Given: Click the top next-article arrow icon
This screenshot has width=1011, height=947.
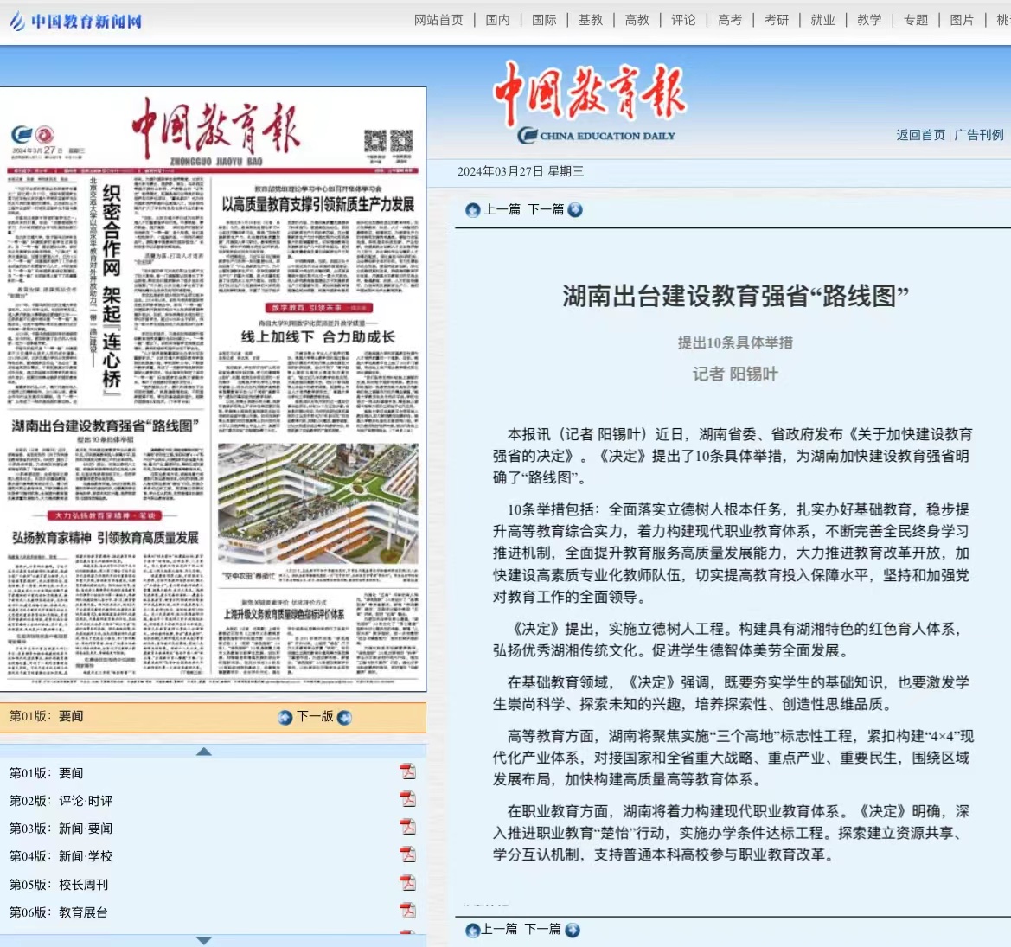Looking at the screenshot, I should [x=575, y=210].
